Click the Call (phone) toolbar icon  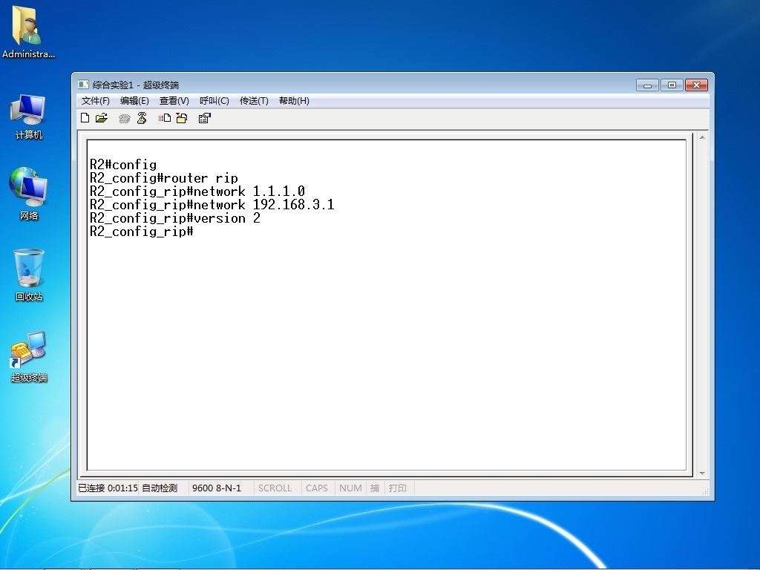(x=125, y=118)
